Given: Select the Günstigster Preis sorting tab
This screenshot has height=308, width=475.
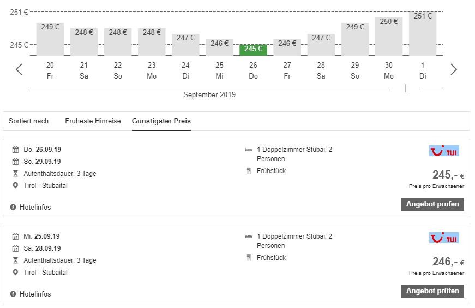Looking at the screenshot, I should [x=161, y=121].
